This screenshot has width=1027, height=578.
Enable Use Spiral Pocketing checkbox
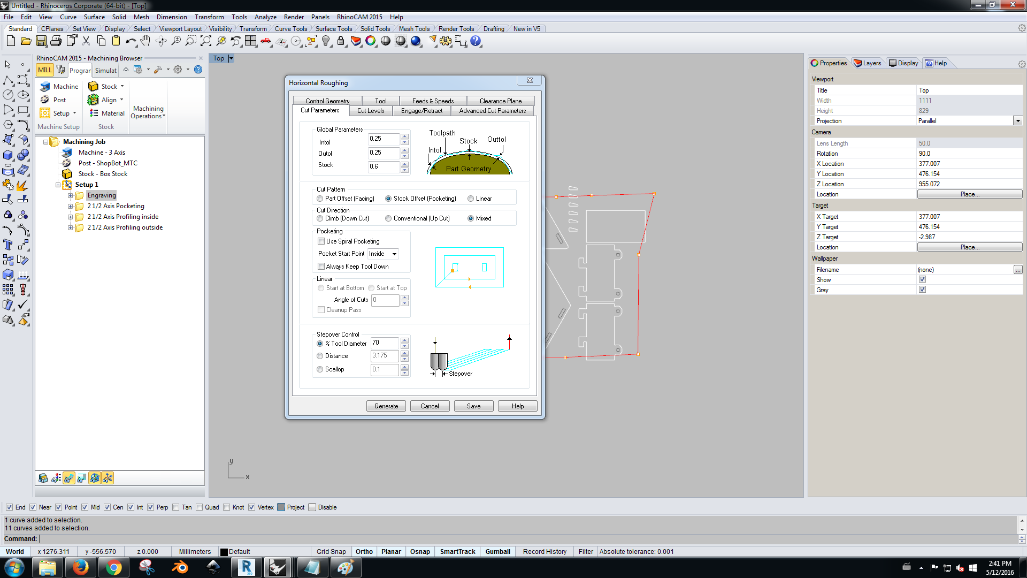pos(321,241)
